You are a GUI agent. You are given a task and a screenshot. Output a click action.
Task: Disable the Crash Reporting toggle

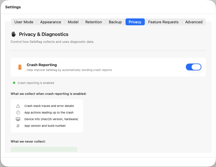[x=193, y=67]
